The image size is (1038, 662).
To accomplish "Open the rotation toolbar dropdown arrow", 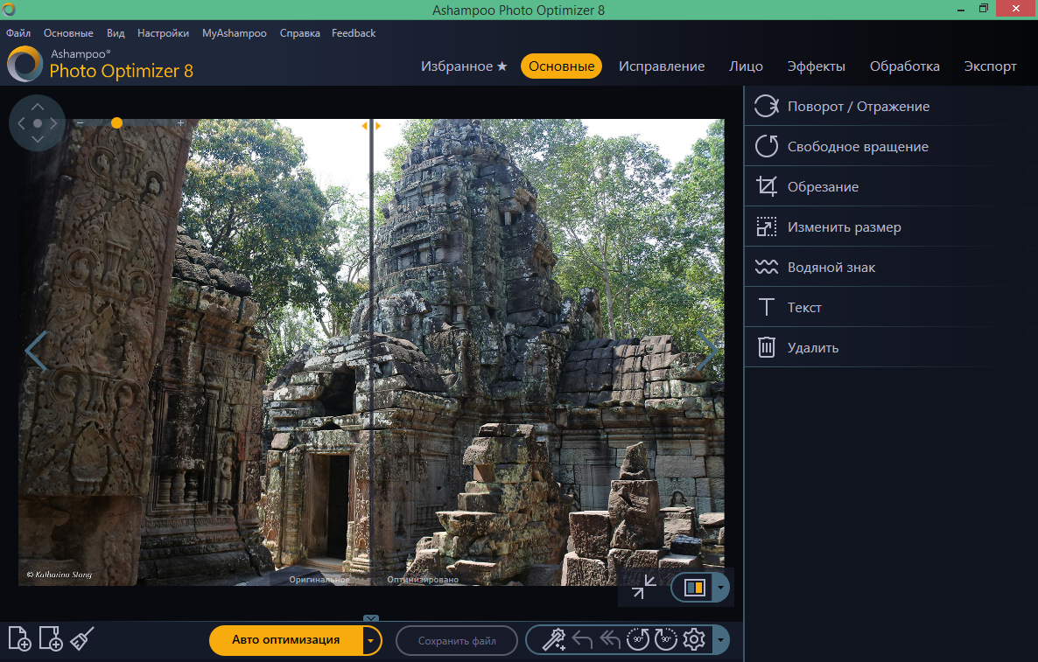I will coord(719,639).
